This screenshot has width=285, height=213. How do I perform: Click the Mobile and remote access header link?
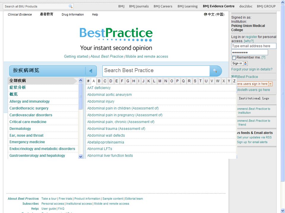tap(147, 57)
